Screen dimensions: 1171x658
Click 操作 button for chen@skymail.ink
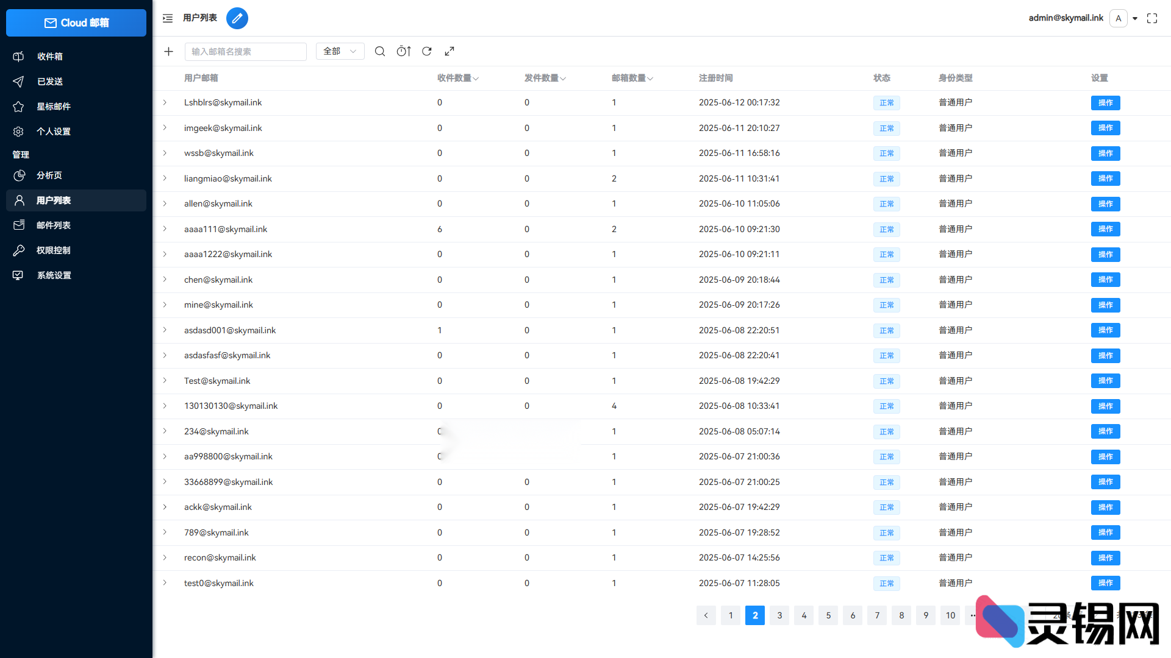(1105, 280)
